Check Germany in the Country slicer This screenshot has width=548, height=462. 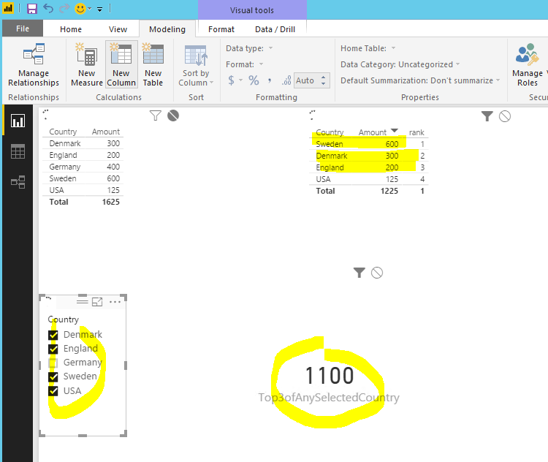tap(53, 363)
